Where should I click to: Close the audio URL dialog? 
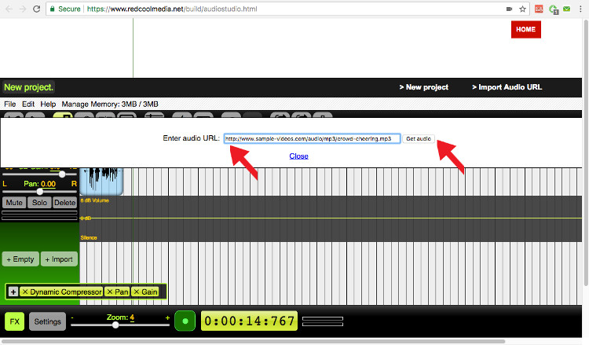(298, 156)
